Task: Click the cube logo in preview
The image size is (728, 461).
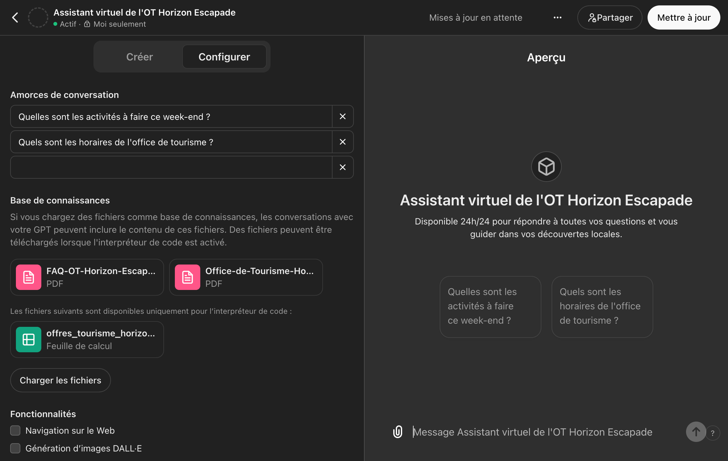Action: pyautogui.click(x=546, y=167)
